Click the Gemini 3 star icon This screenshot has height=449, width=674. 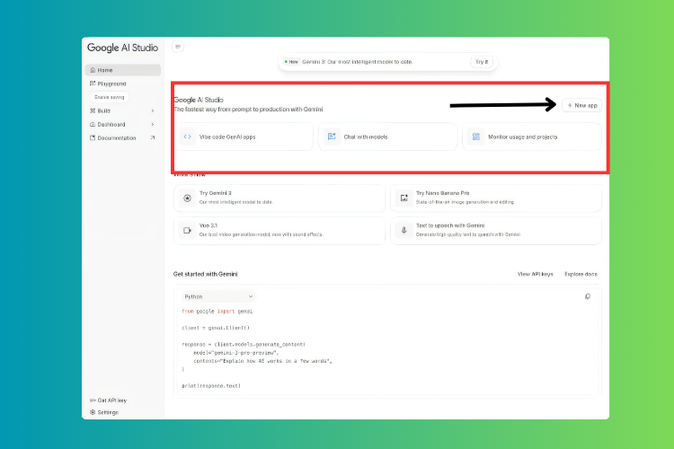tap(188, 198)
